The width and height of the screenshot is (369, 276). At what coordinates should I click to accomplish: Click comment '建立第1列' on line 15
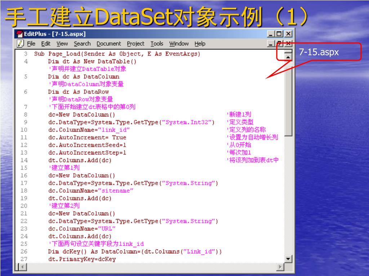[65, 168]
